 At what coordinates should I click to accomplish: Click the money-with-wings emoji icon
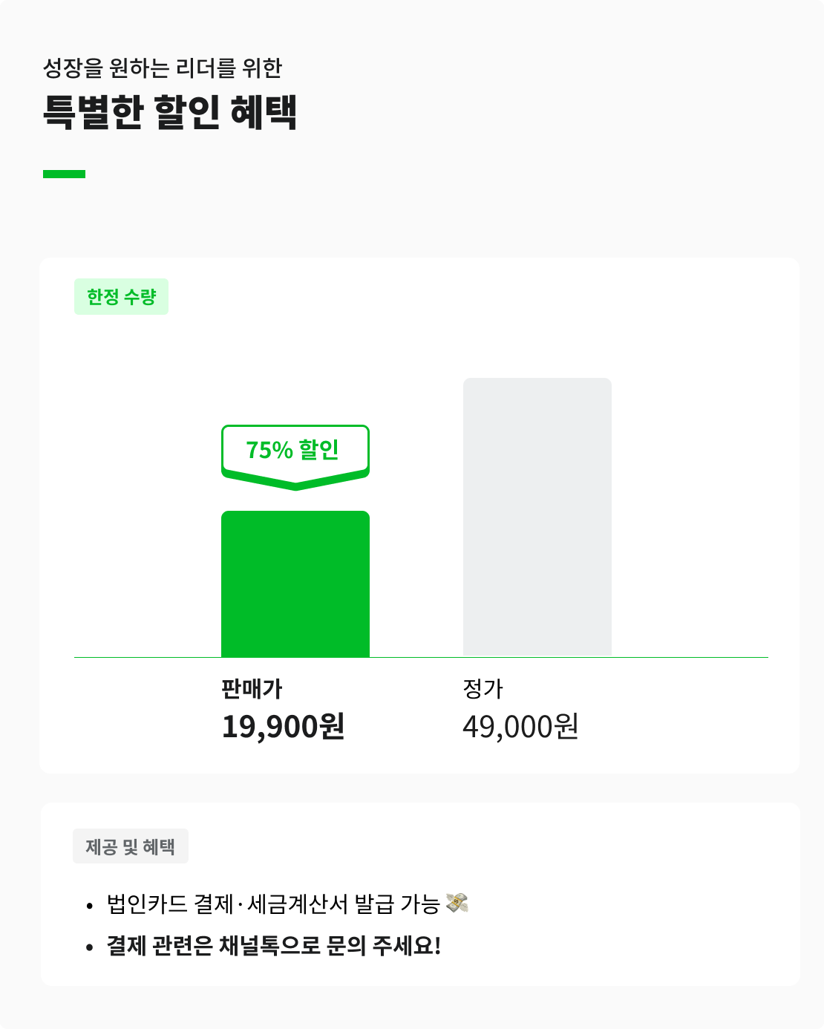coord(457,903)
